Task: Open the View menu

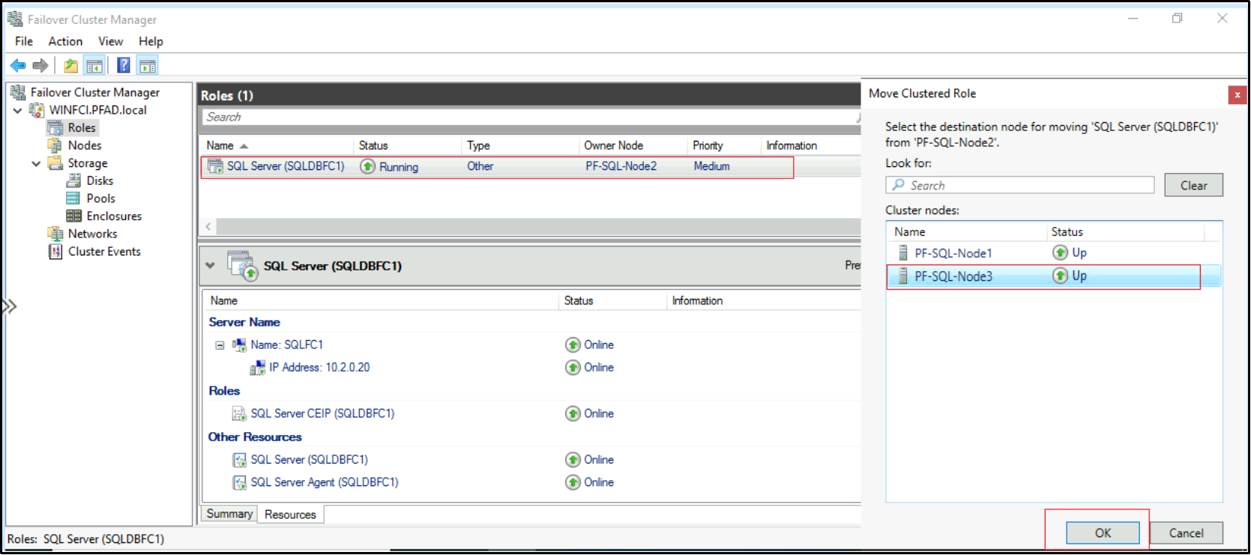Action: click(x=110, y=41)
